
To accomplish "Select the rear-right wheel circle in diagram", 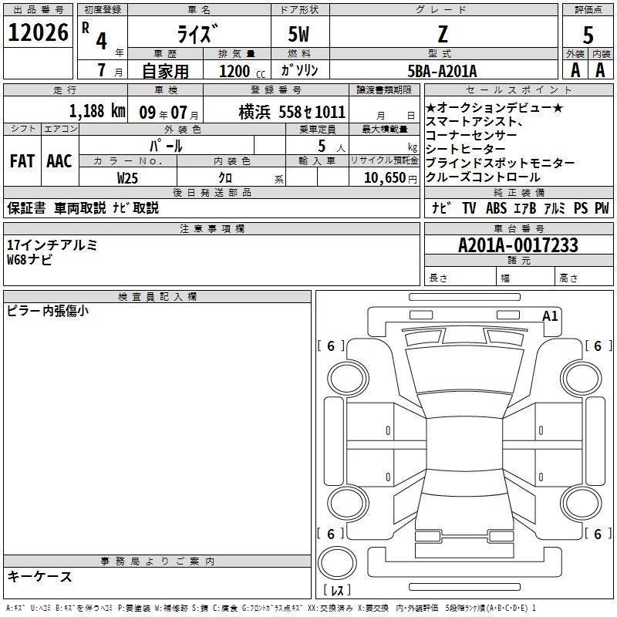I will 578,502.
